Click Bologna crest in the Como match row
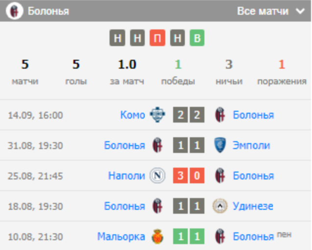This screenshot has width=312, height=250. (220, 115)
